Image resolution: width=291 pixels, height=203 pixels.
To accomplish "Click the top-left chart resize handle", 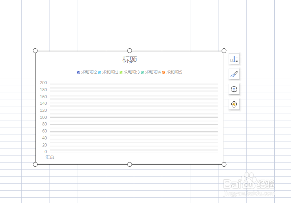I will pyautogui.click(x=35, y=51).
